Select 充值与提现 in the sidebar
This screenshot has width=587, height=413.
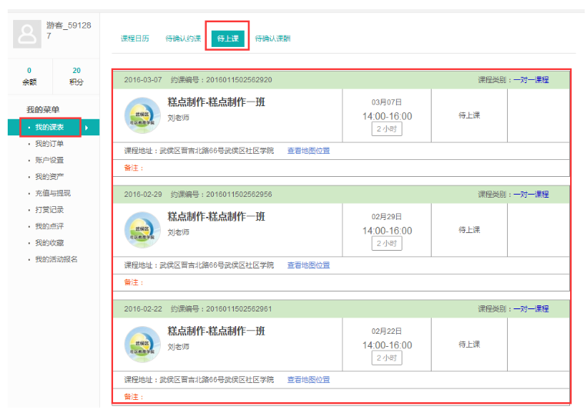point(52,193)
